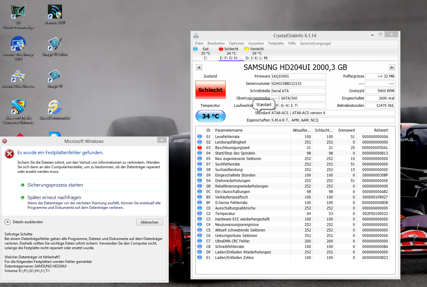Open the Aussehen menu
This screenshot has height=287, width=427.
(256, 43)
